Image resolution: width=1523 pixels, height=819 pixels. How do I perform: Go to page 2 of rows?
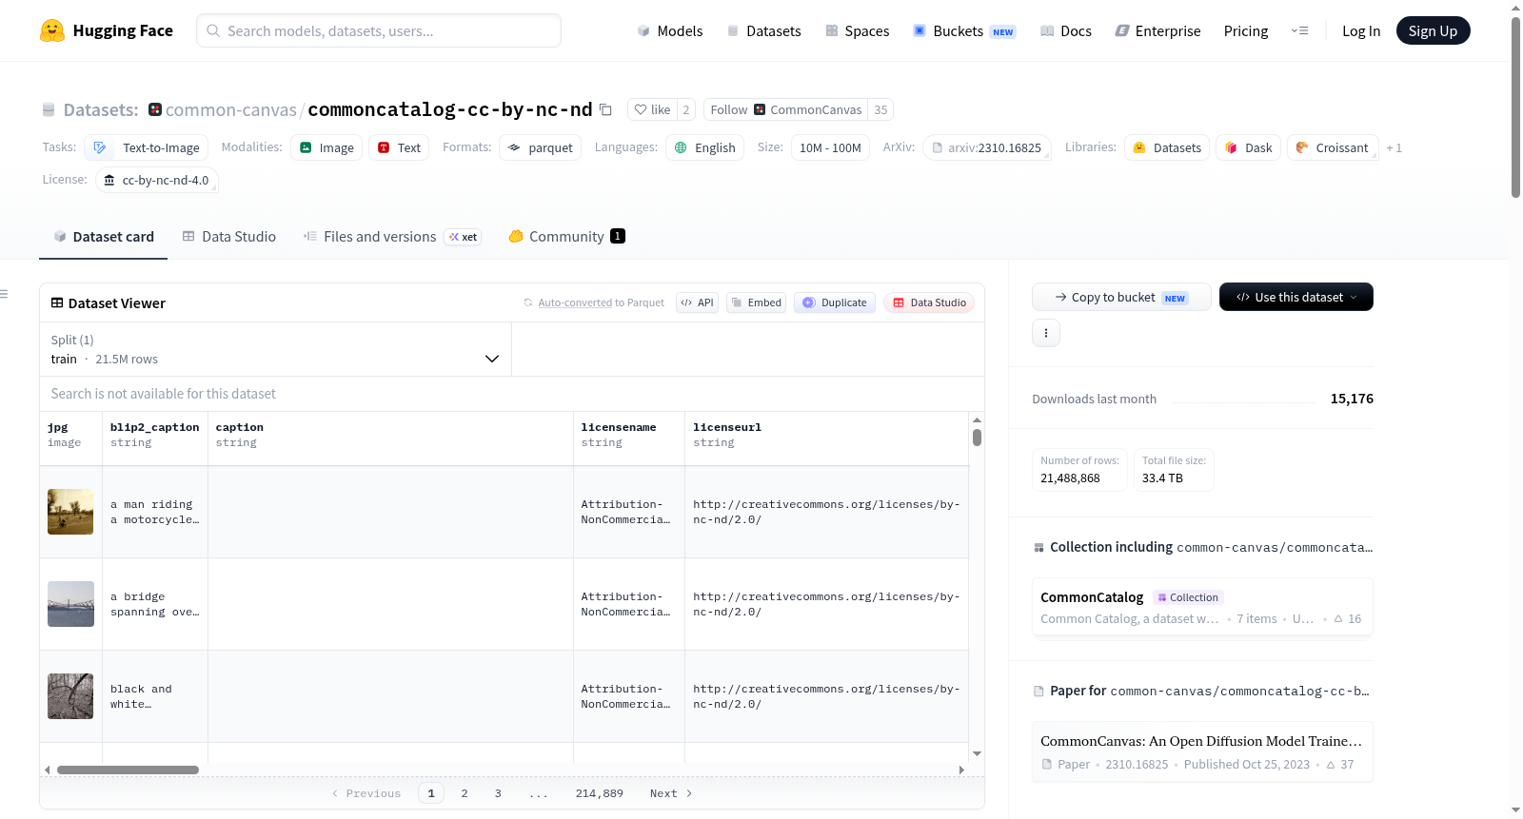click(465, 792)
